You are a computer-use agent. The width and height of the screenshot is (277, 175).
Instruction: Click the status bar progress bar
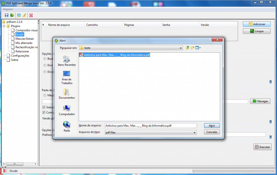233,171
